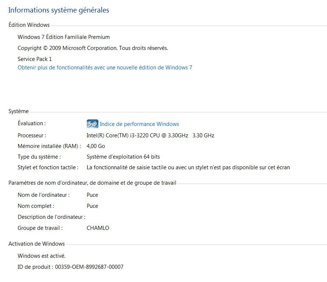Click the Copyright 2009 Microsoft Corporation line
This screenshot has width=327, height=282.
[x=93, y=48]
